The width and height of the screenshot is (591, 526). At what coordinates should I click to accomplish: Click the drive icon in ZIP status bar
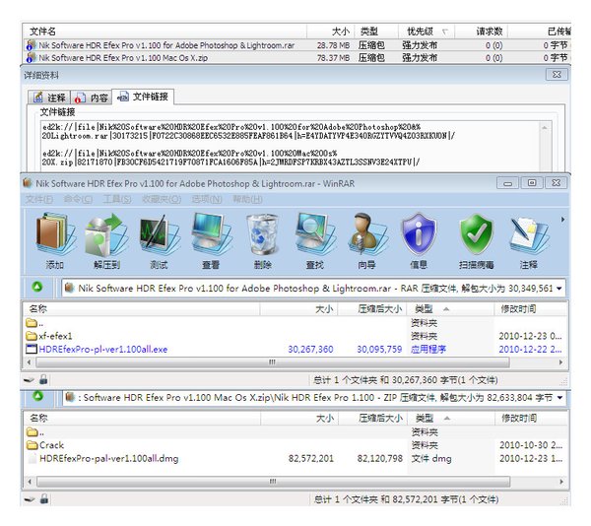pyautogui.click(x=30, y=499)
